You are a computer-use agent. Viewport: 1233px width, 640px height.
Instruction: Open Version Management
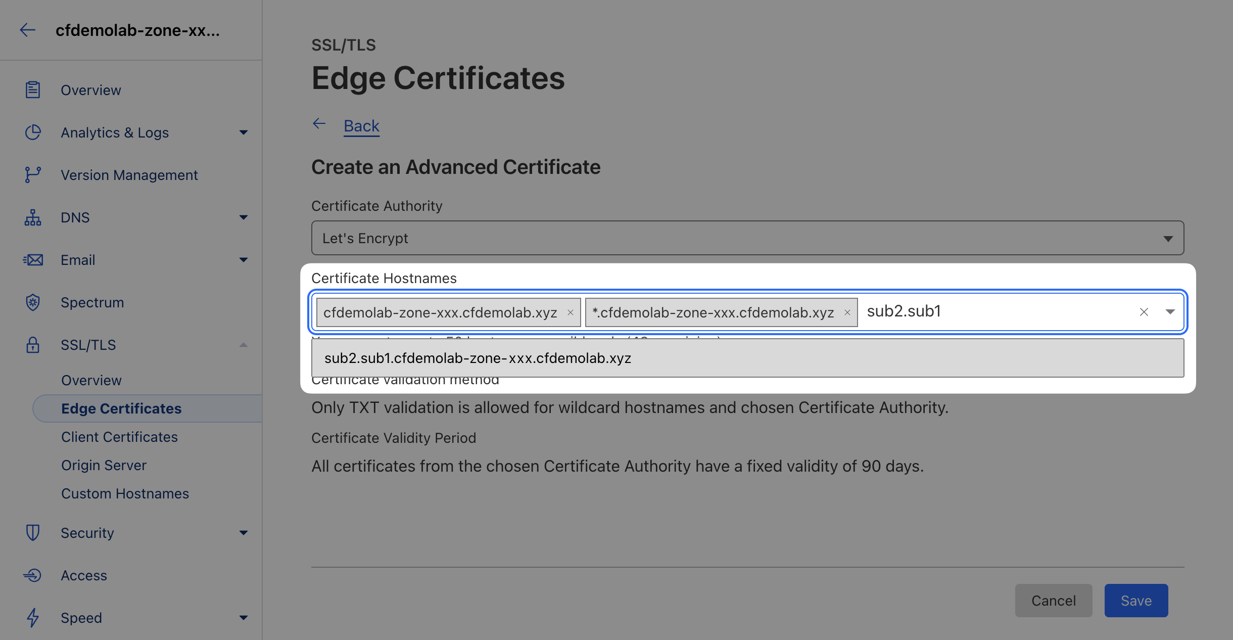(129, 175)
